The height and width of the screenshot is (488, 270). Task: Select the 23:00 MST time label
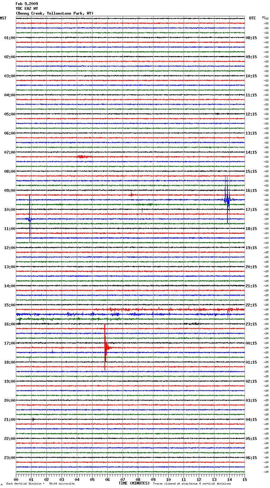(x=10, y=458)
